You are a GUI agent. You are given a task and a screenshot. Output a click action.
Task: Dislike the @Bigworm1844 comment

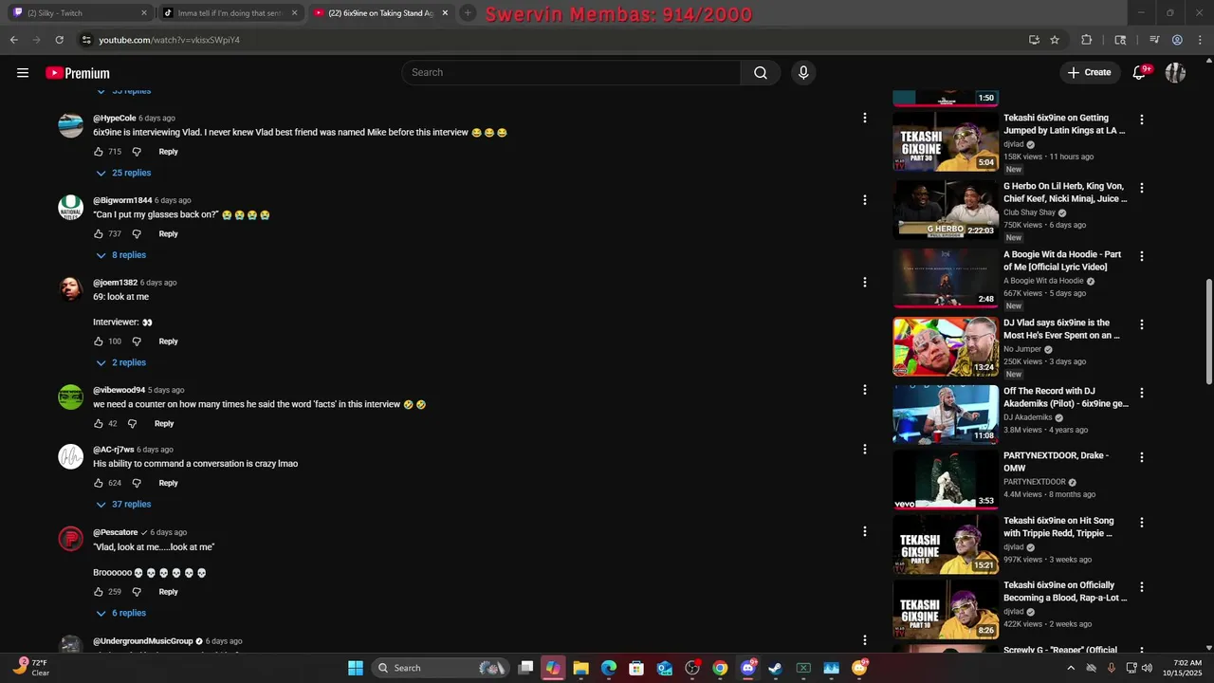click(x=137, y=234)
